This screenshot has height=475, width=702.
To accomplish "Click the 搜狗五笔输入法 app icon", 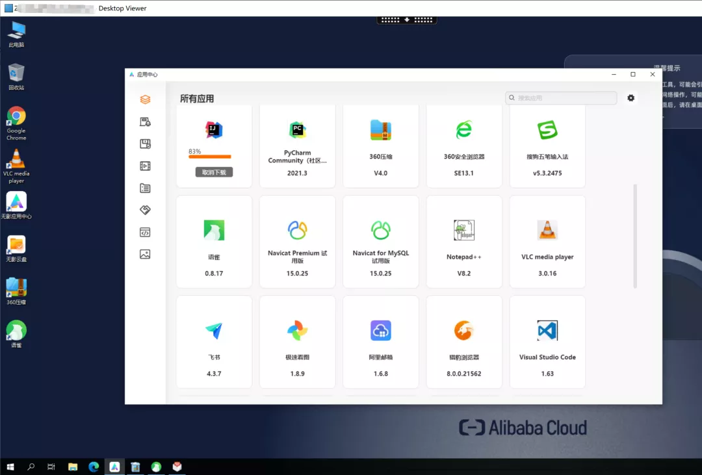I will click(x=547, y=130).
